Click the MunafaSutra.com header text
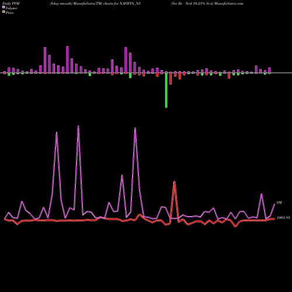 [x=228, y=4]
